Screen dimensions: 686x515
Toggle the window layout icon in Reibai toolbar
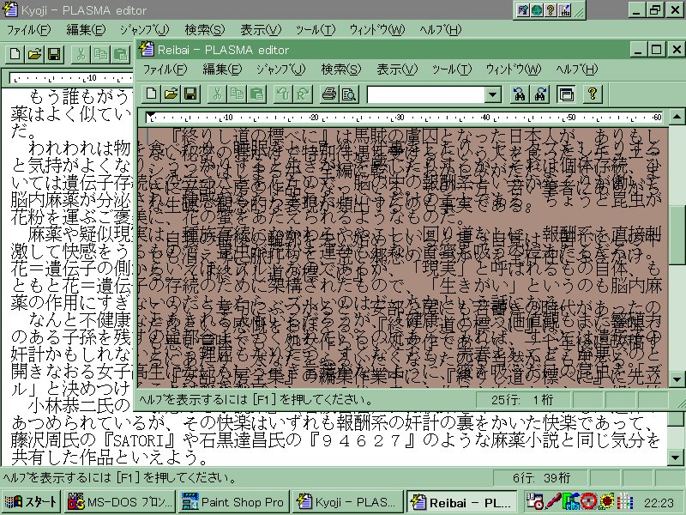click(567, 94)
